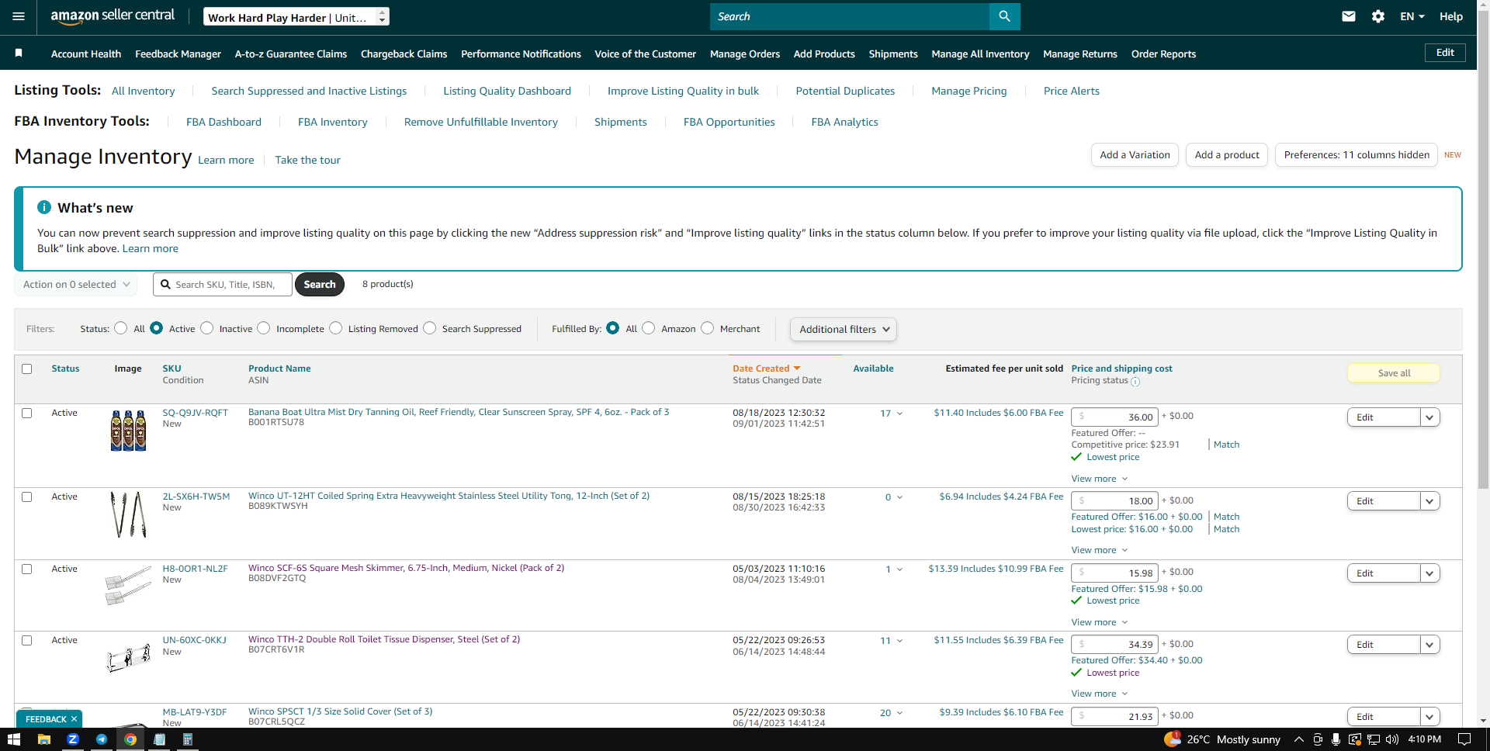The image size is (1490, 751).
Task: Open File Explorer from the taskbar
Action: pyautogui.click(x=44, y=739)
